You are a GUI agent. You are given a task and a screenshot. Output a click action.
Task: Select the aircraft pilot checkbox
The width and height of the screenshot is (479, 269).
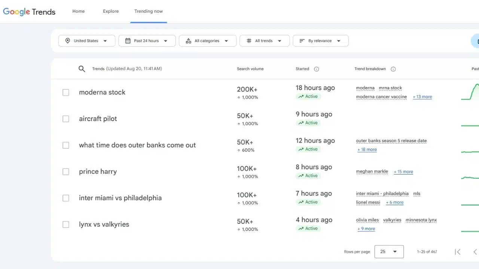(x=66, y=119)
